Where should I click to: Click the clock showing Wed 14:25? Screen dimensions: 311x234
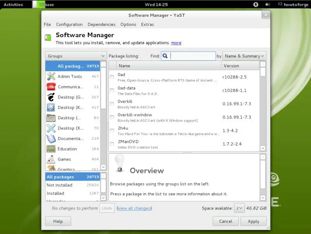156,5
